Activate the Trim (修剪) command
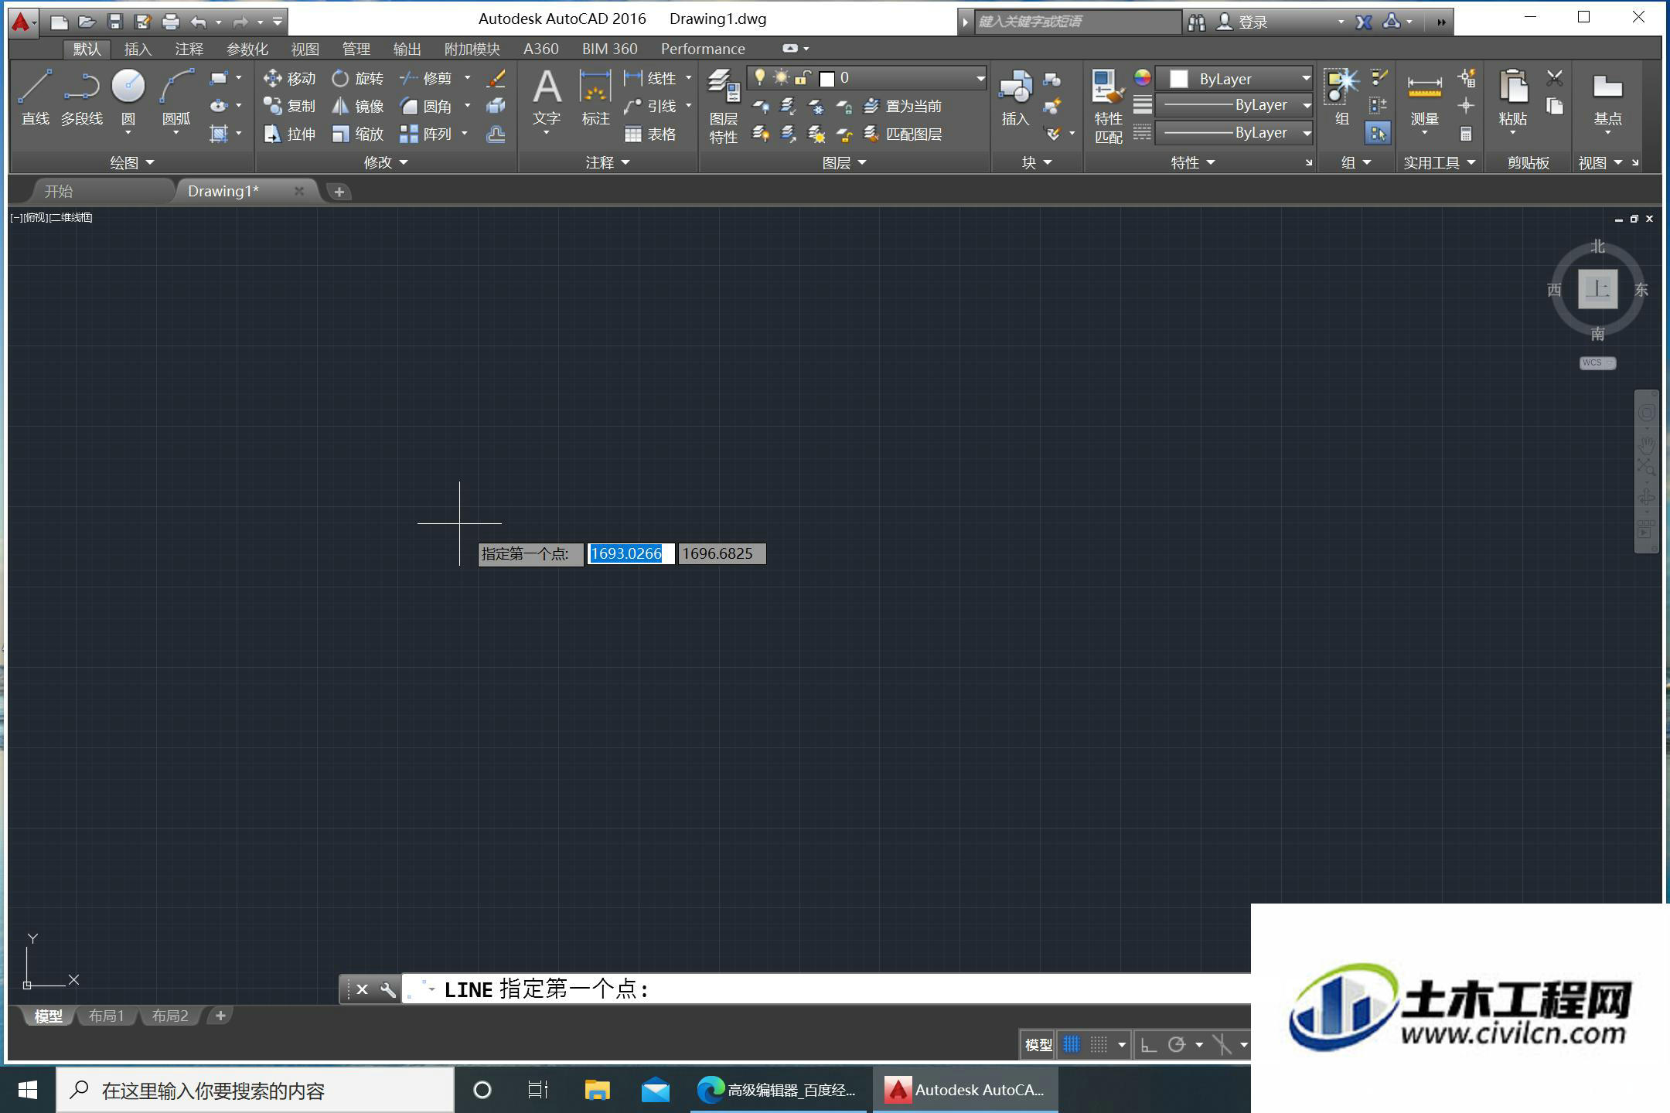Image resolution: width=1670 pixels, height=1113 pixels. (425, 78)
